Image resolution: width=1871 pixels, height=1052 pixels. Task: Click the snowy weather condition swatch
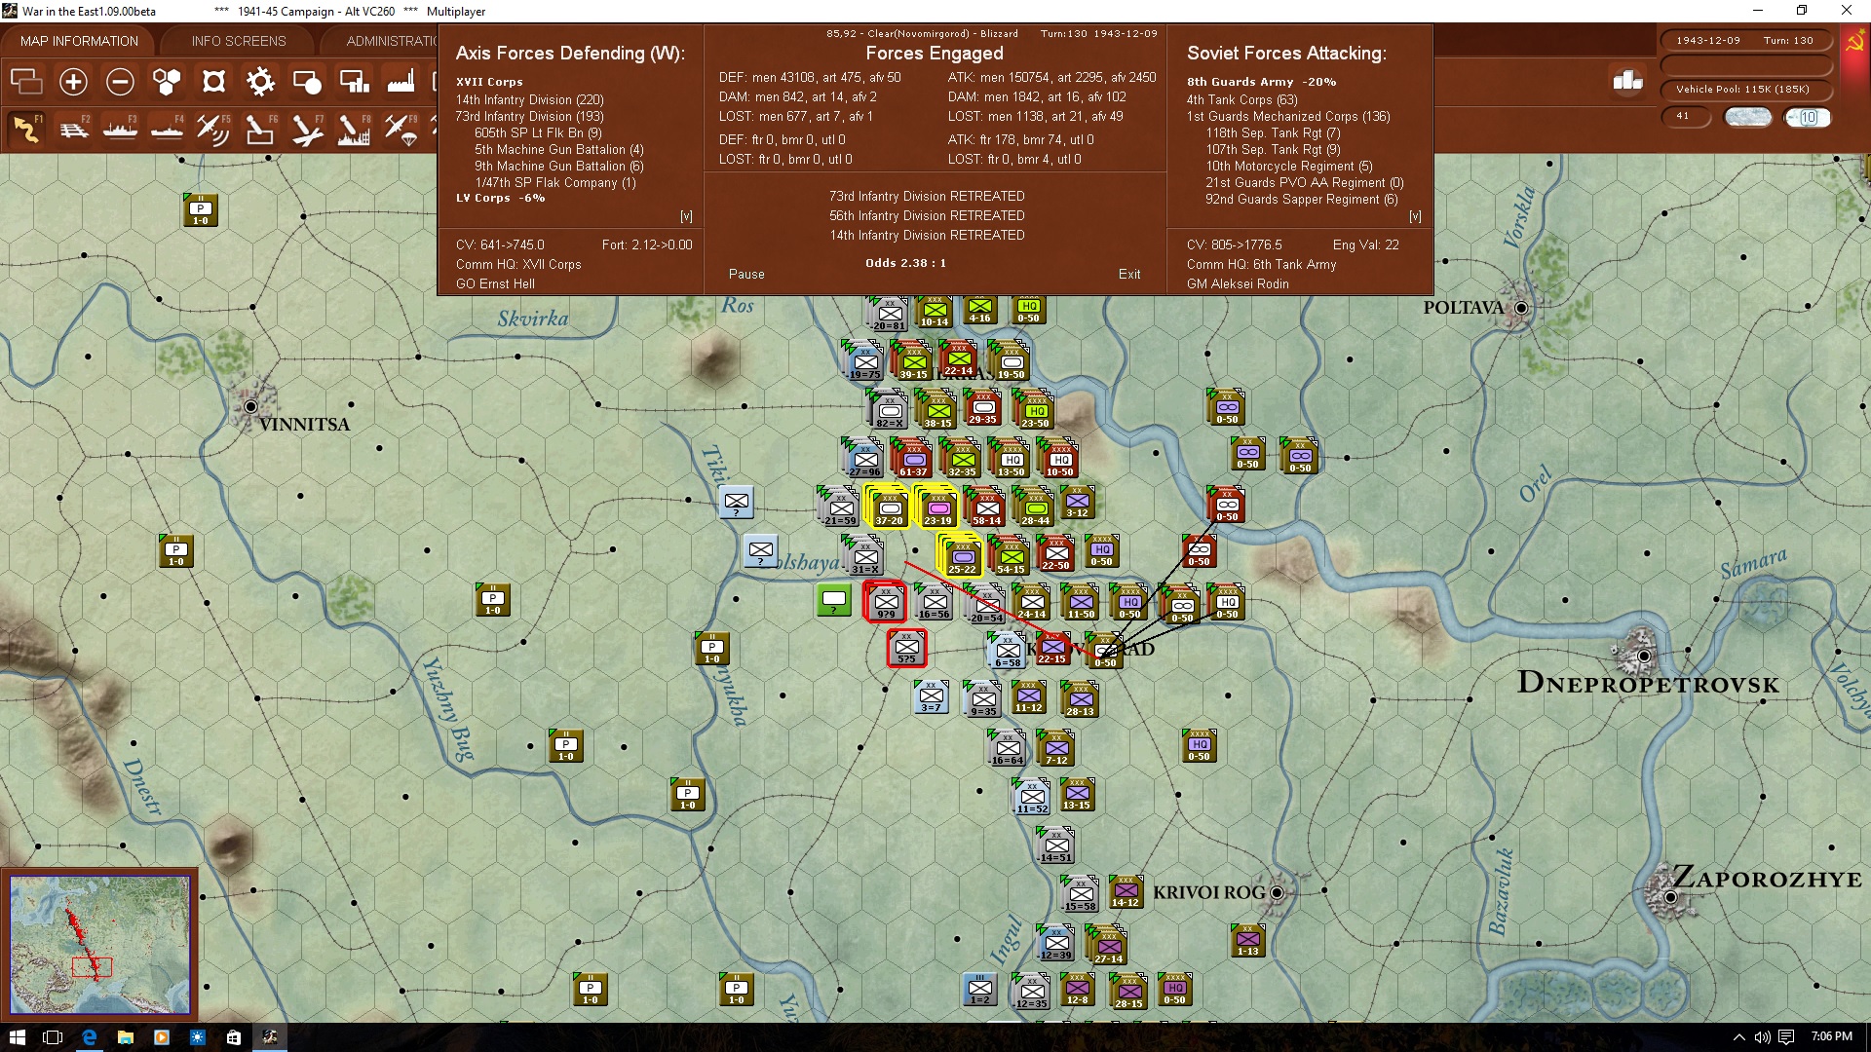point(1748,117)
